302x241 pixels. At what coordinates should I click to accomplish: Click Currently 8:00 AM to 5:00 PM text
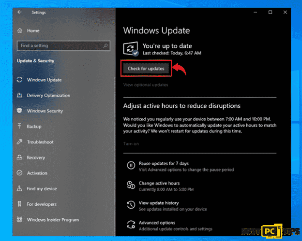pos(166,189)
